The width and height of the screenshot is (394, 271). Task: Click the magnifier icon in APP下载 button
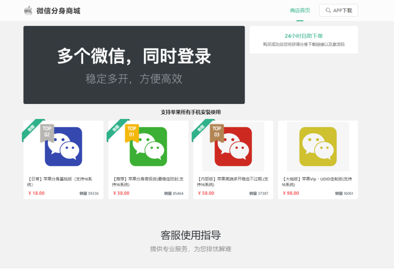(x=328, y=10)
